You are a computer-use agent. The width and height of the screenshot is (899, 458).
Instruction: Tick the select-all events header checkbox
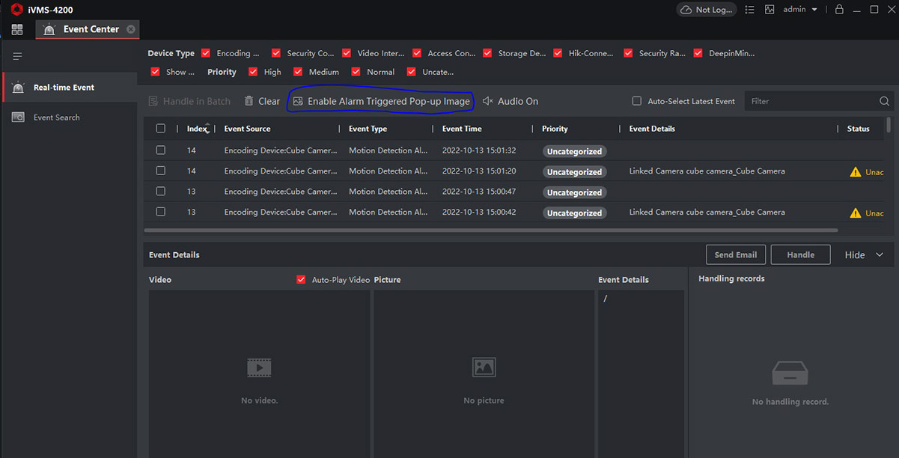tap(160, 129)
